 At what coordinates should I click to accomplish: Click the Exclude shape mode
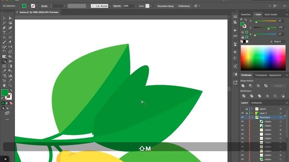(266, 85)
